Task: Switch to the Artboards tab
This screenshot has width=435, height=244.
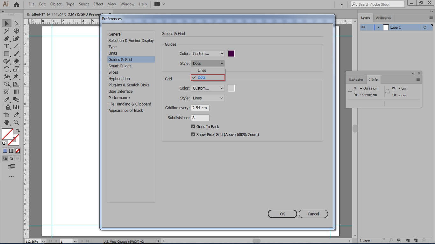Action: coord(383,18)
